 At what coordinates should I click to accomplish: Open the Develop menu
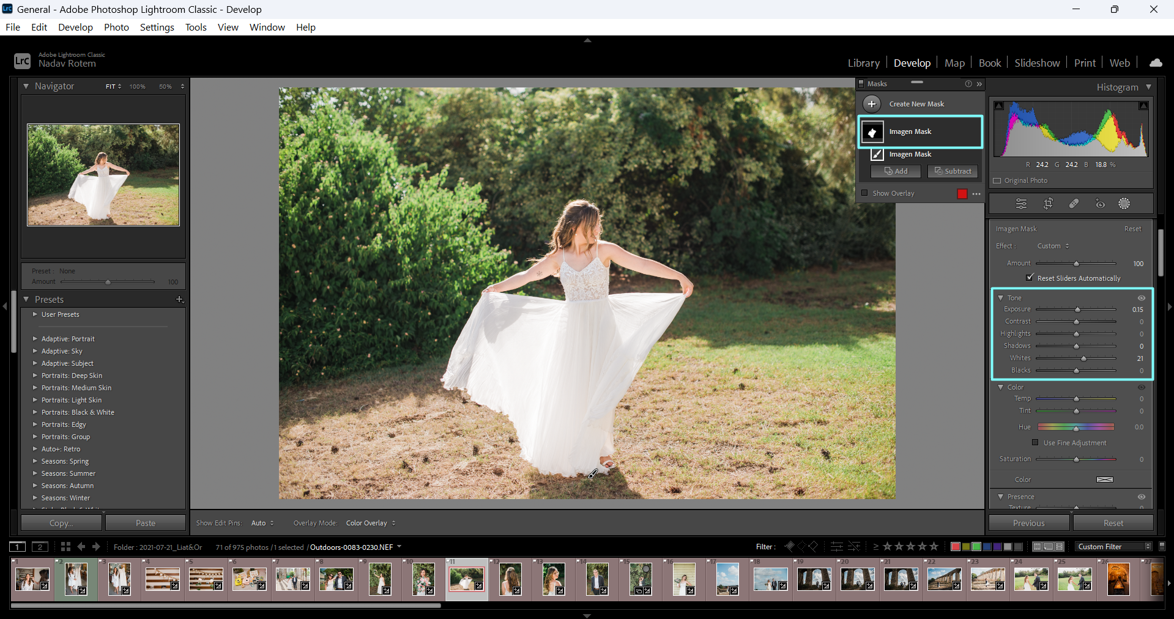tap(75, 27)
